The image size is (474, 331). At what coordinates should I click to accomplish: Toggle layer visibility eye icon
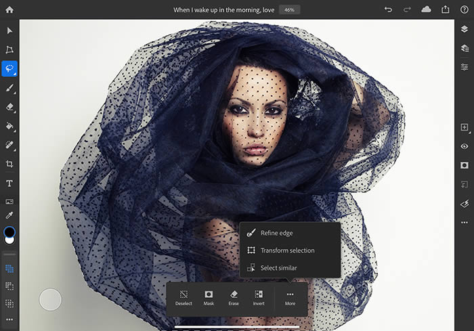464,146
